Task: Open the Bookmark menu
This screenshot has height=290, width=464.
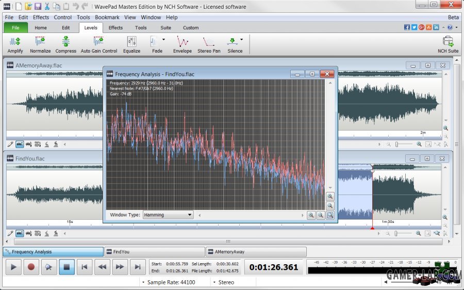Action: tap(107, 17)
